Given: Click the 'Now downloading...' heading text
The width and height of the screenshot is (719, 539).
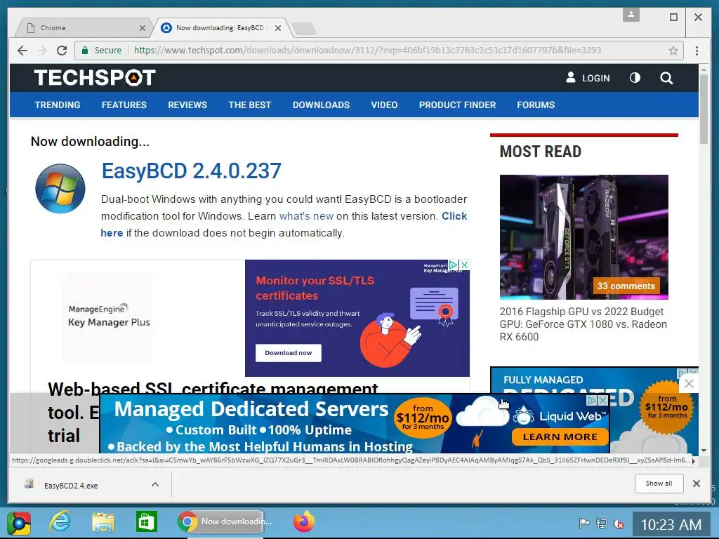Looking at the screenshot, I should point(90,142).
